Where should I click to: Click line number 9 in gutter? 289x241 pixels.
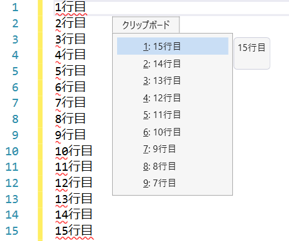tap(15, 135)
